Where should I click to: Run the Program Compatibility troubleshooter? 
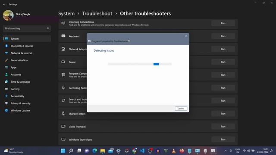point(223,75)
